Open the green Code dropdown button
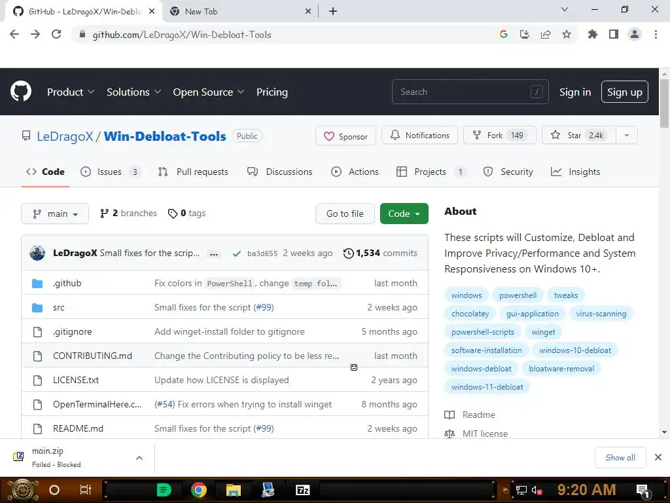 (x=404, y=214)
